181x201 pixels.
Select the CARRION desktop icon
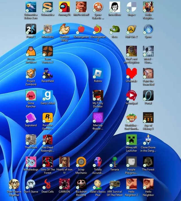(64, 184)
